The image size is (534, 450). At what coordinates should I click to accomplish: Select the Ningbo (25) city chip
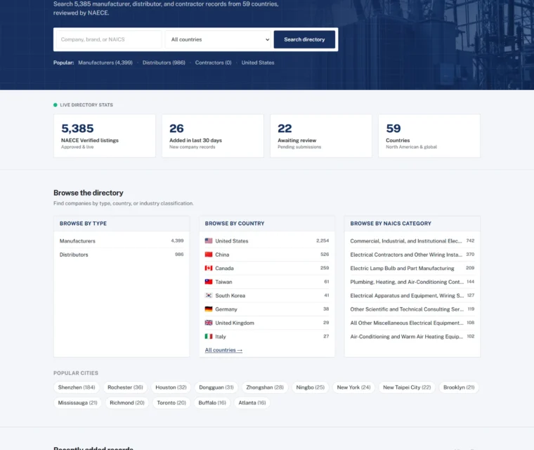tap(311, 387)
